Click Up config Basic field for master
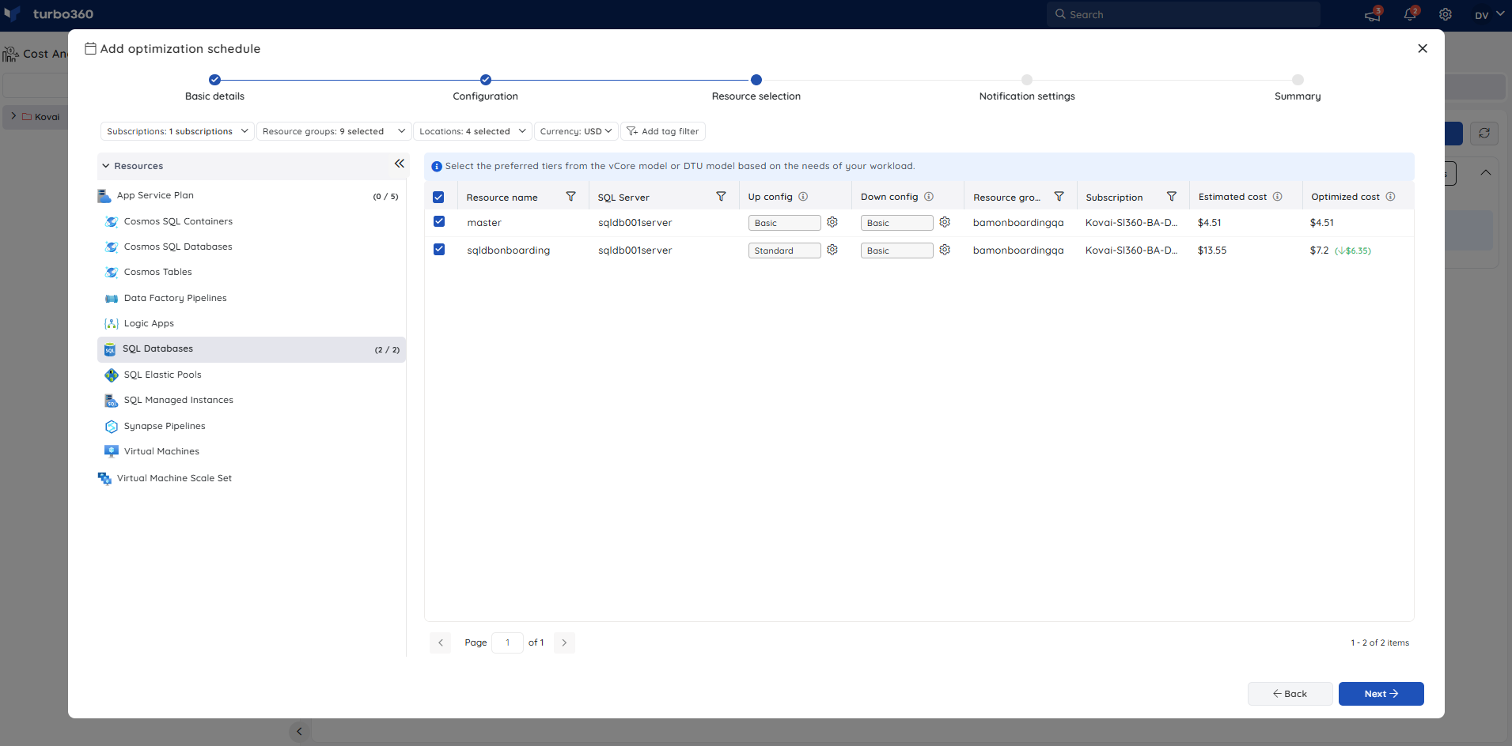 [x=784, y=223]
